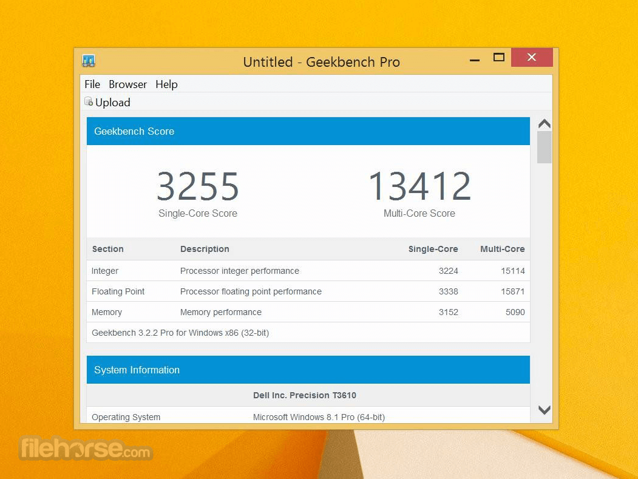This screenshot has height=479, width=638.
Task: Click Memory single-core value 3152
Action: 449,312
